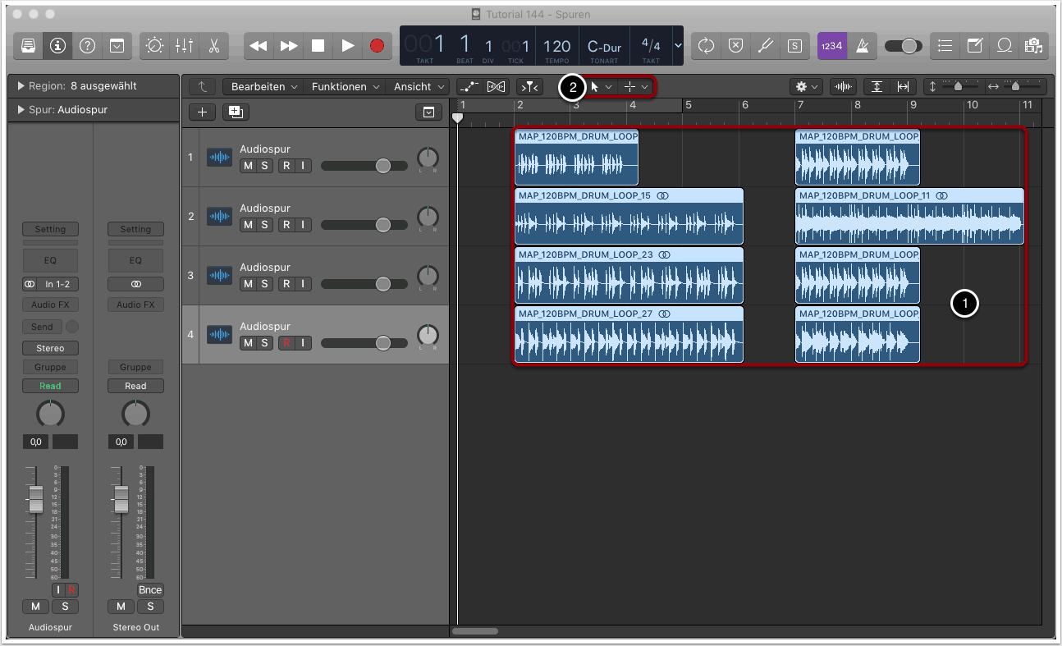Disable record enable on track 4
The width and height of the screenshot is (1062, 646).
point(286,343)
